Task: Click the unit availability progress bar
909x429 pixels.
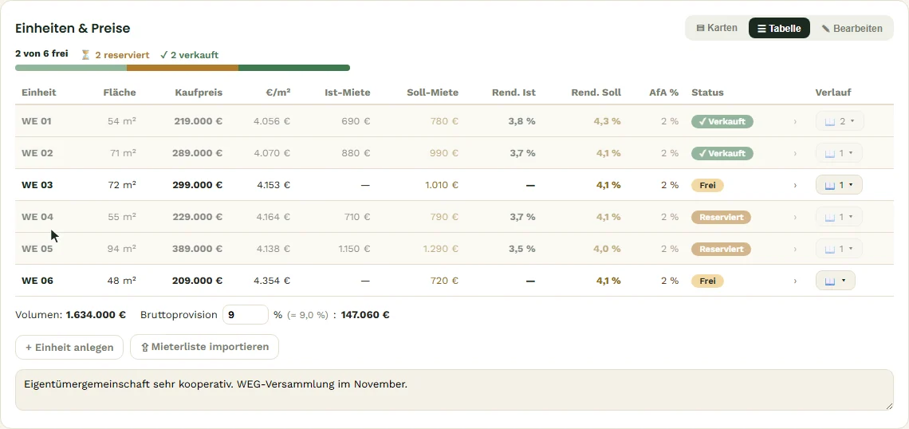Action: (183, 68)
